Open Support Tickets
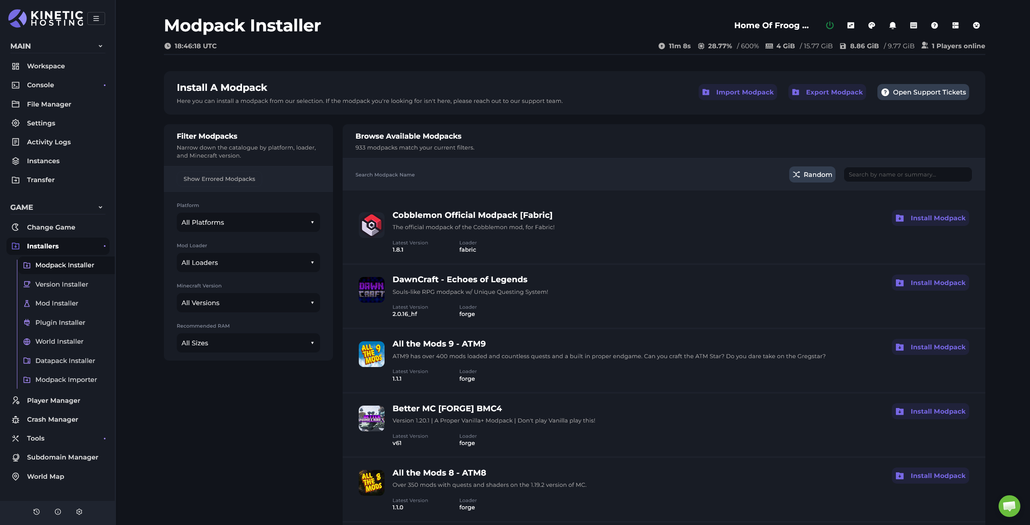Viewport: 1030px width, 525px height. tap(923, 92)
